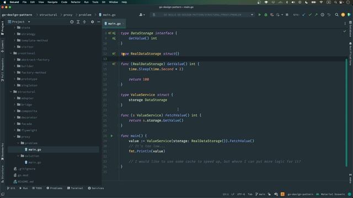This screenshot has width=353, height=198.
Task: Click gutter marker beside RealDataStorage GetValue func
Action: click(x=114, y=64)
